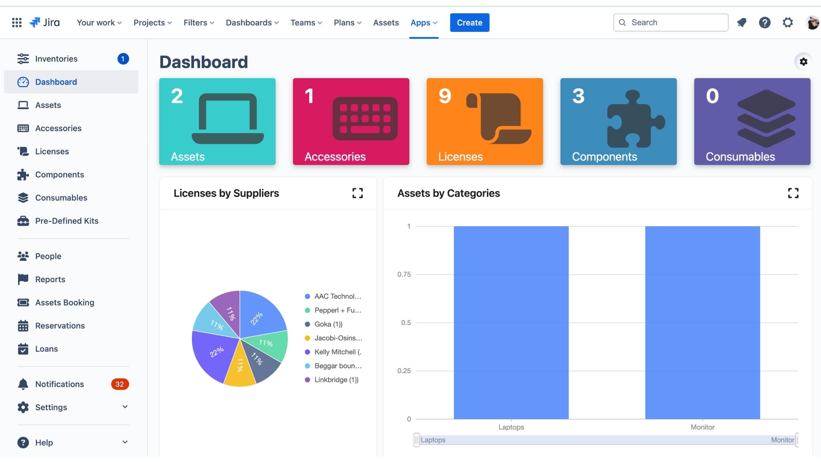Open the Dashboards menu in top navigation

coord(252,23)
